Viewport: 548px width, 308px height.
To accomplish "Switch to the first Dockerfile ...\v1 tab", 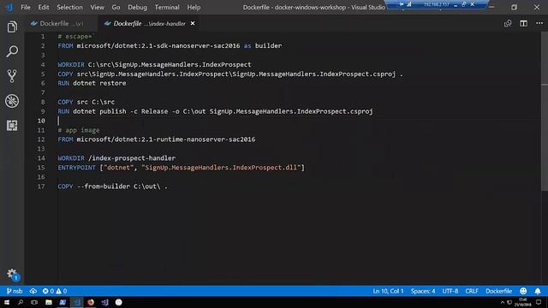I will [61, 23].
